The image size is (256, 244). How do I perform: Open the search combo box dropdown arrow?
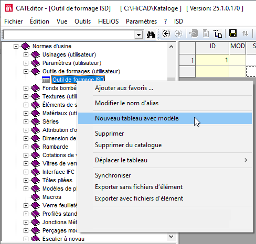point(138,35)
